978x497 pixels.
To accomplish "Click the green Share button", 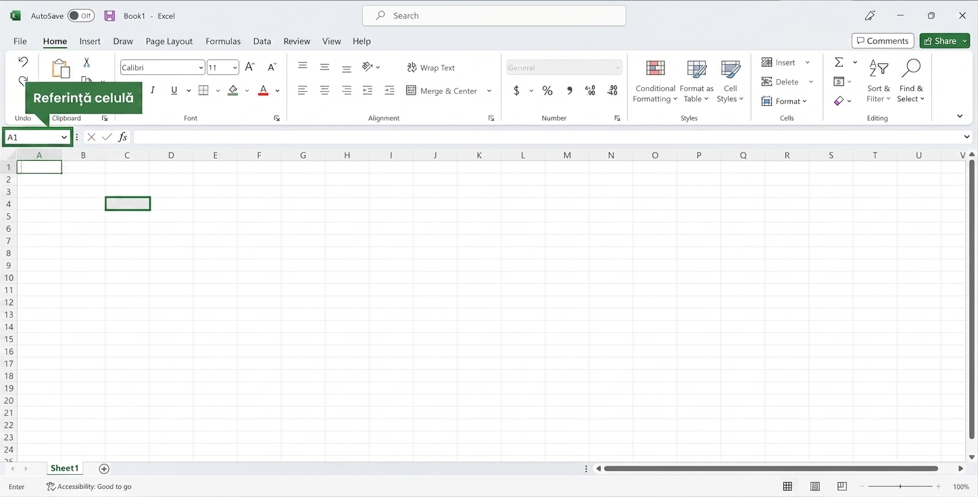I will 945,41.
